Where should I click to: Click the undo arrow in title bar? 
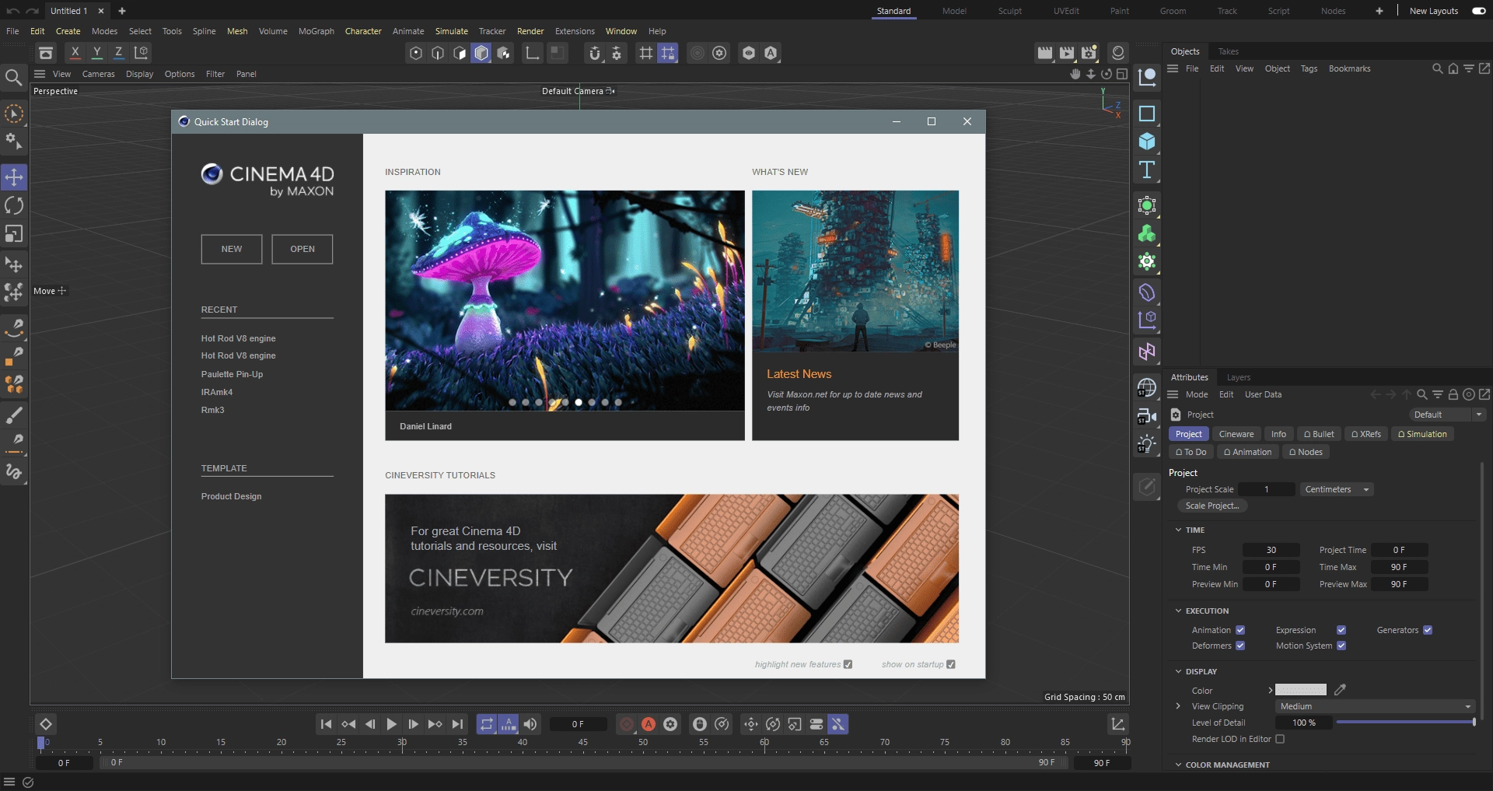[x=12, y=11]
